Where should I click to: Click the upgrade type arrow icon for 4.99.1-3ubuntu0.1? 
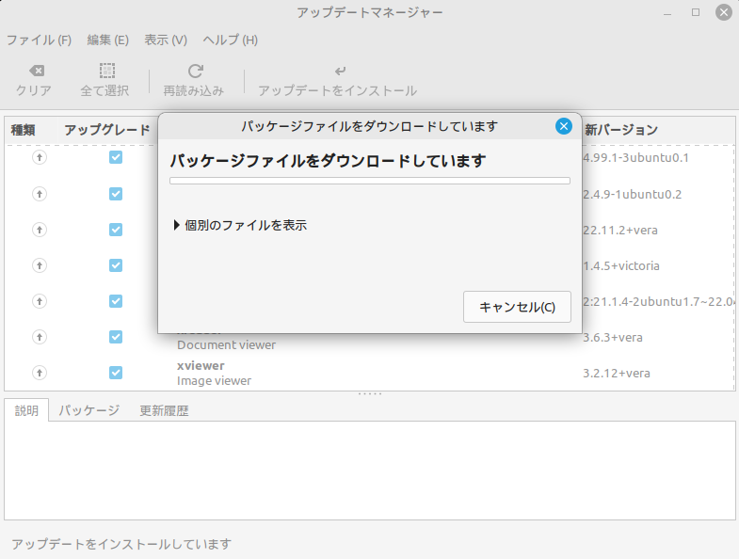(40, 157)
